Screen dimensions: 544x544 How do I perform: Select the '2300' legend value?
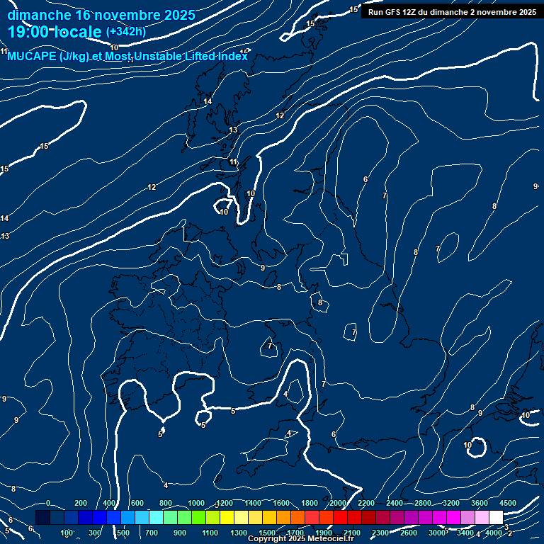point(380,533)
